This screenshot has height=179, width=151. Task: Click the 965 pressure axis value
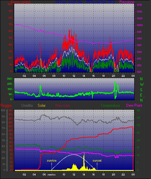point(139,72)
